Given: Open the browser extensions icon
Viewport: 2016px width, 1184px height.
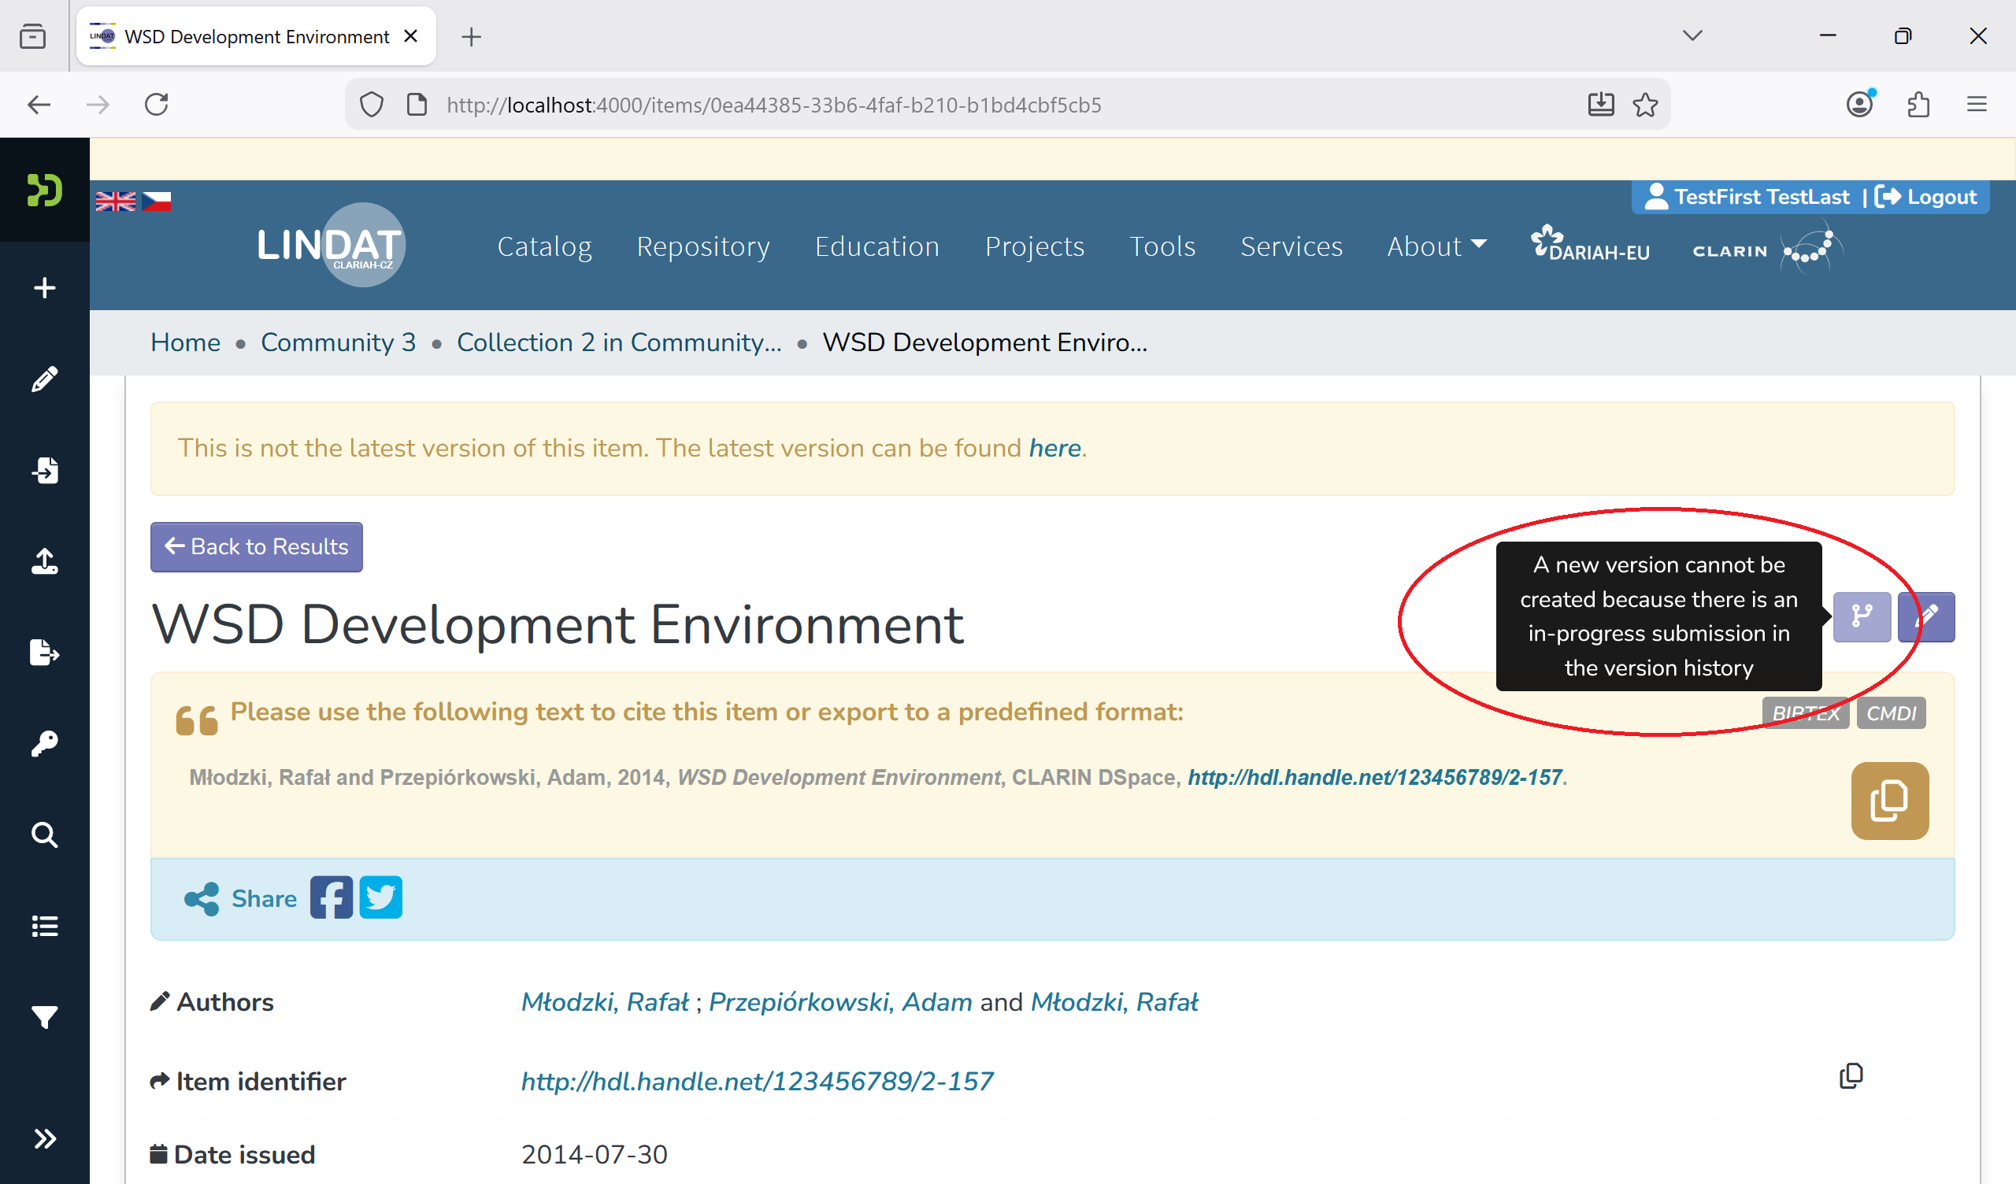Looking at the screenshot, I should coord(1918,105).
